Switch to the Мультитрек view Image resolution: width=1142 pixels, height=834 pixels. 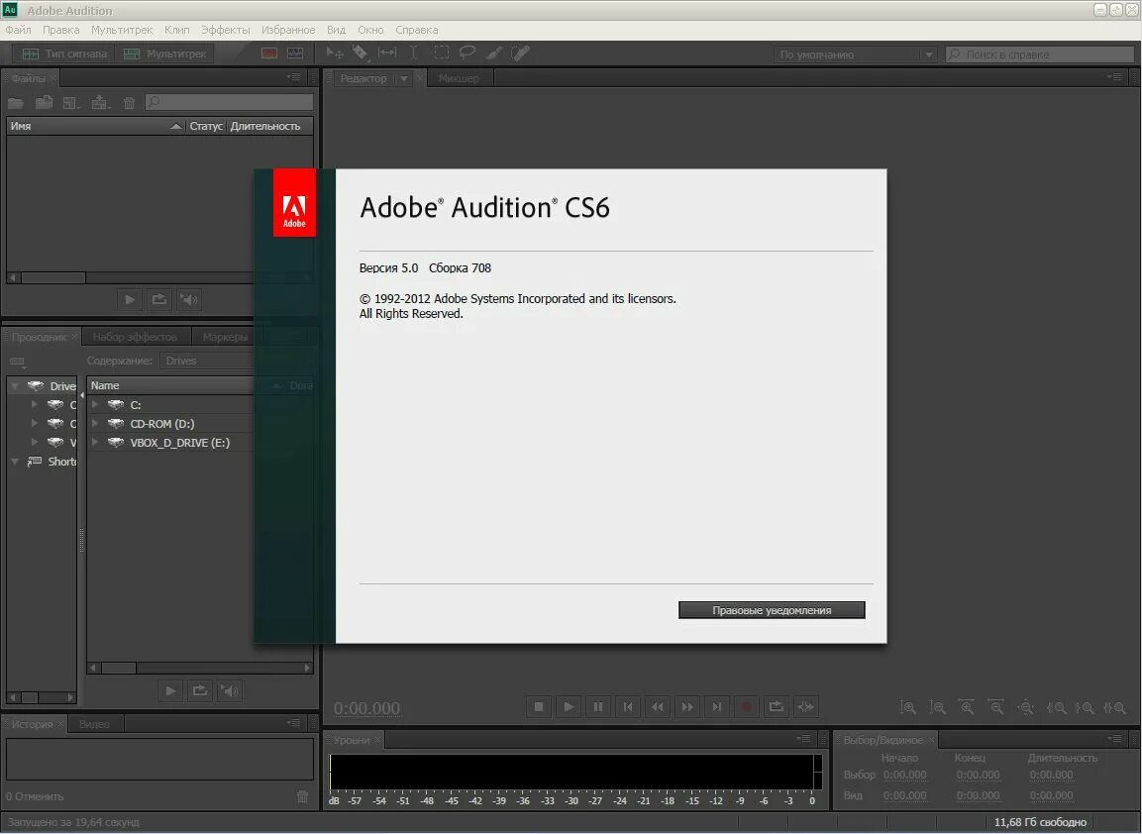(x=165, y=53)
